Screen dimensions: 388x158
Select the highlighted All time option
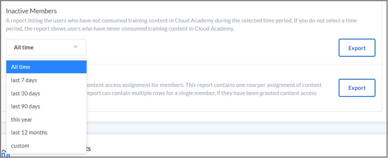(46, 67)
